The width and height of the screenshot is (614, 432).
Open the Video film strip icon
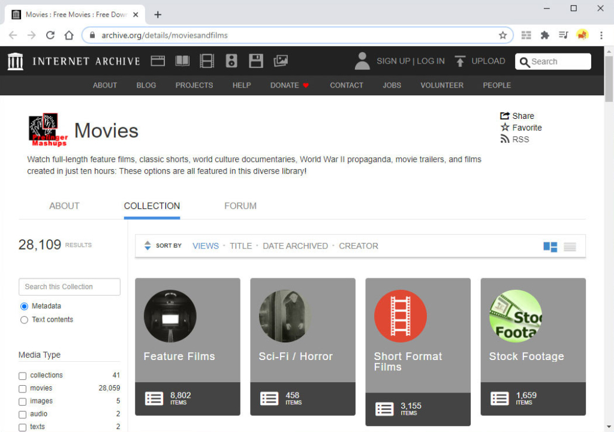pos(207,61)
